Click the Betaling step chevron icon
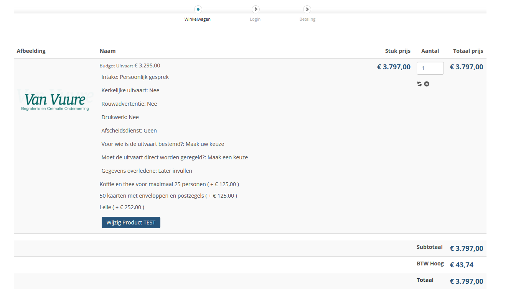The width and height of the screenshot is (531, 293). click(x=307, y=9)
